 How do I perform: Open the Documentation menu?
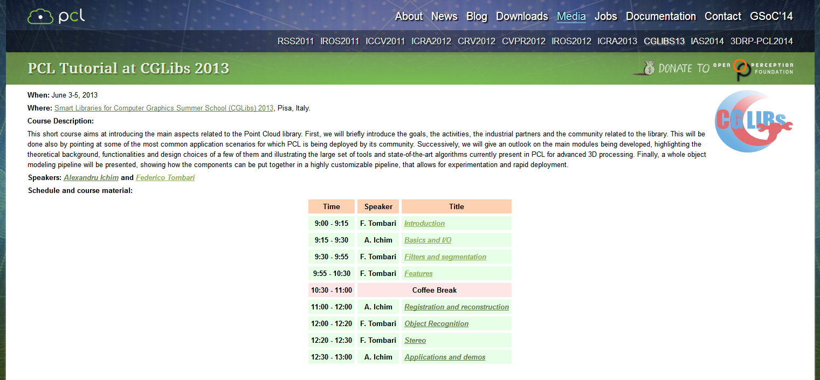(661, 16)
